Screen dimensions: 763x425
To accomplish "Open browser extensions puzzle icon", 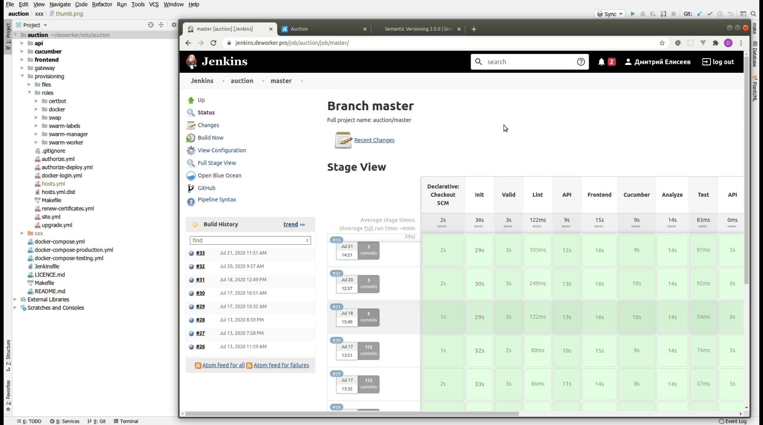I will [x=715, y=43].
